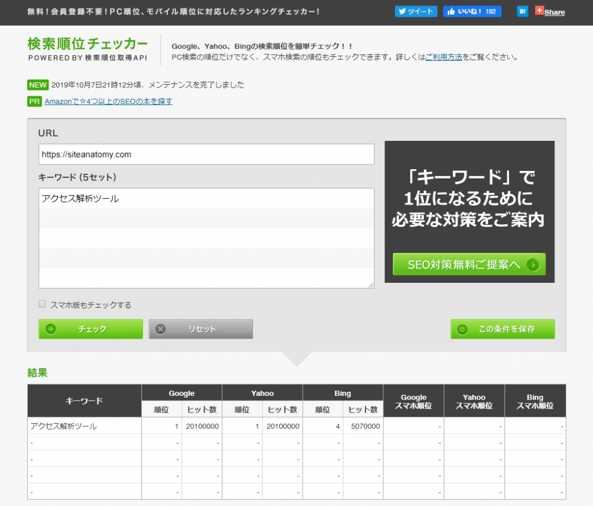The height and width of the screenshot is (506, 593).
Task: Click the Bing rank value 4 cell
Action: [323, 426]
